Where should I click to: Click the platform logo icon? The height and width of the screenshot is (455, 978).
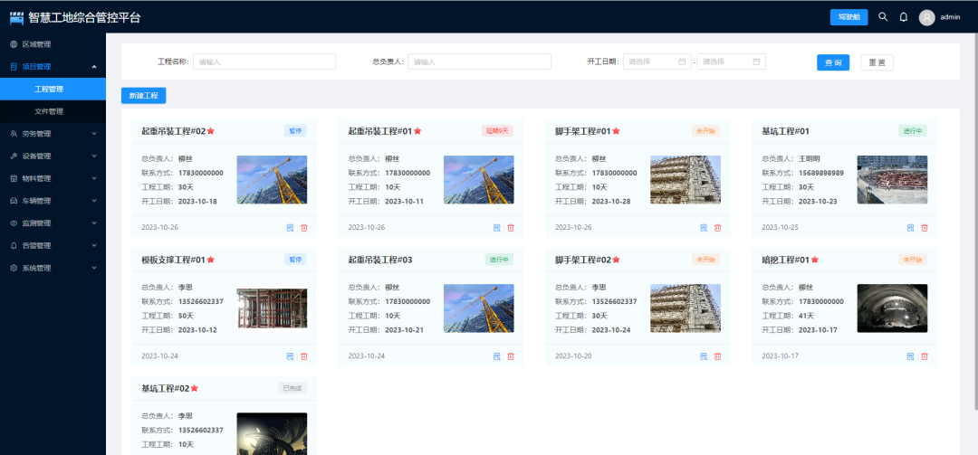16,17
